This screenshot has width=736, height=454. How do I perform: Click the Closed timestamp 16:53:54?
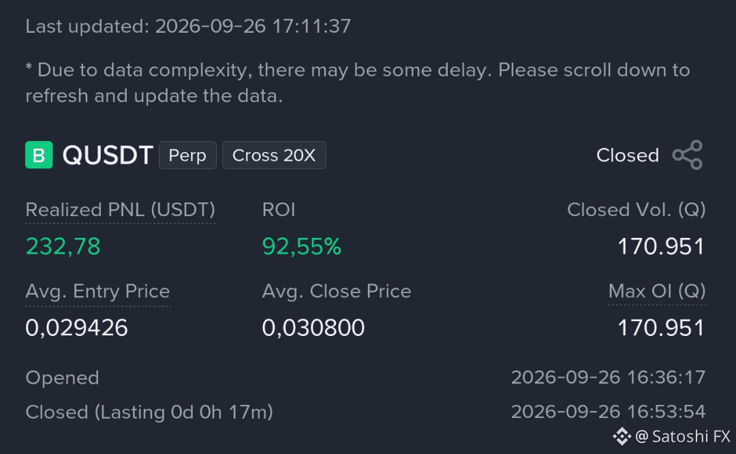pyautogui.click(x=608, y=412)
